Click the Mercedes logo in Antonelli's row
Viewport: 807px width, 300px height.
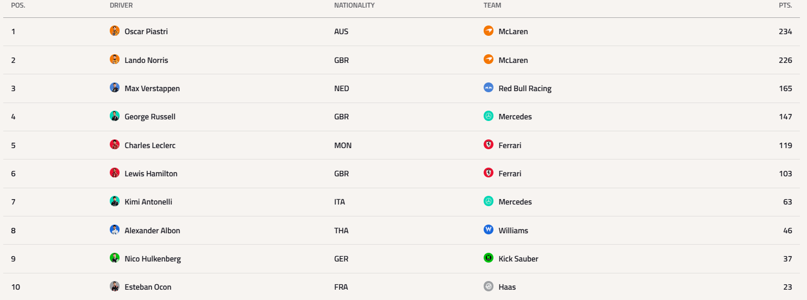click(489, 201)
